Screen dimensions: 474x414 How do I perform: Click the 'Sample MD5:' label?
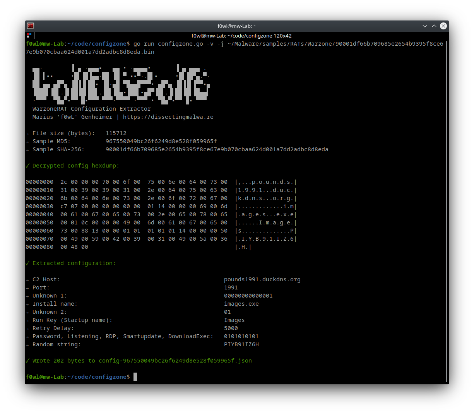pyautogui.click(x=51, y=141)
